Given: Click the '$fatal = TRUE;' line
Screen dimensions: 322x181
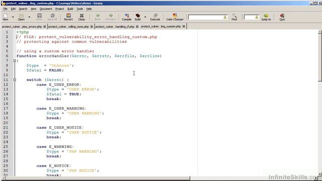Looking at the screenshot, I should (x=64, y=94).
